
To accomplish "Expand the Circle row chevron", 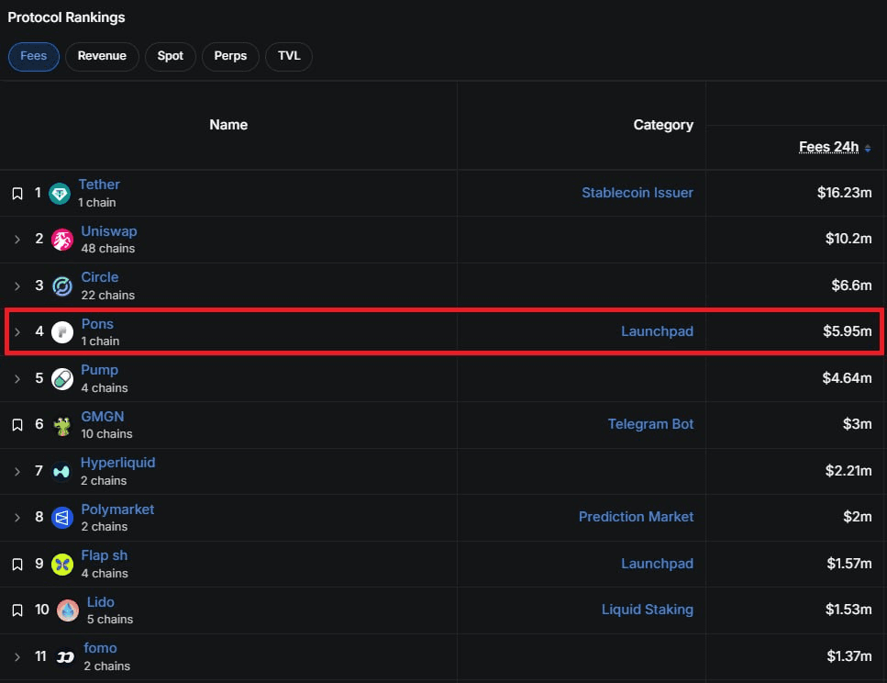I will coord(17,286).
